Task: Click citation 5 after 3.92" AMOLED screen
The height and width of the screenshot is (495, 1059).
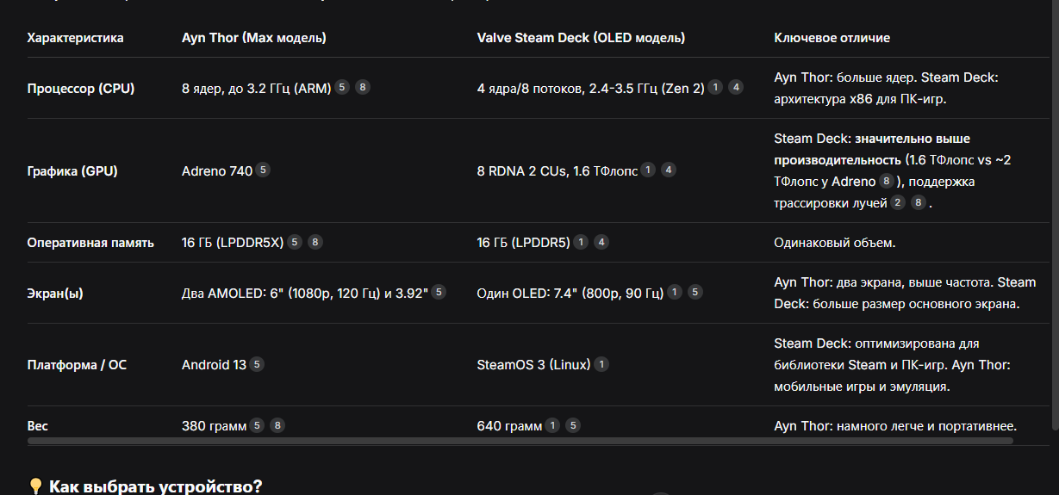Action: [x=439, y=293]
